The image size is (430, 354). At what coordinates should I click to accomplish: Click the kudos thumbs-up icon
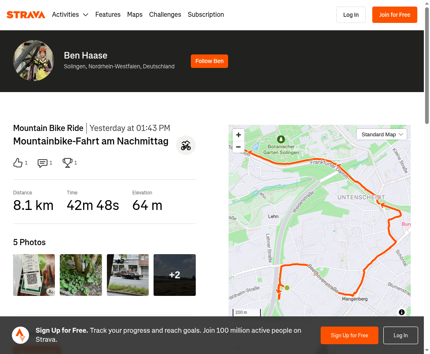click(x=18, y=163)
